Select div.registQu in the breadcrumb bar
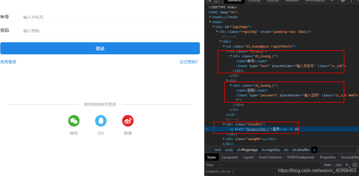359x176 pixels. (x=271, y=150)
